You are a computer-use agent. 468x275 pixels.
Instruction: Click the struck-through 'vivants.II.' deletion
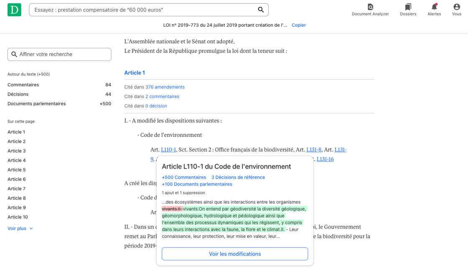coord(172,209)
